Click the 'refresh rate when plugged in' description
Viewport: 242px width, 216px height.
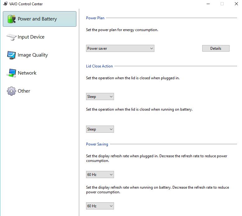(x=157, y=158)
